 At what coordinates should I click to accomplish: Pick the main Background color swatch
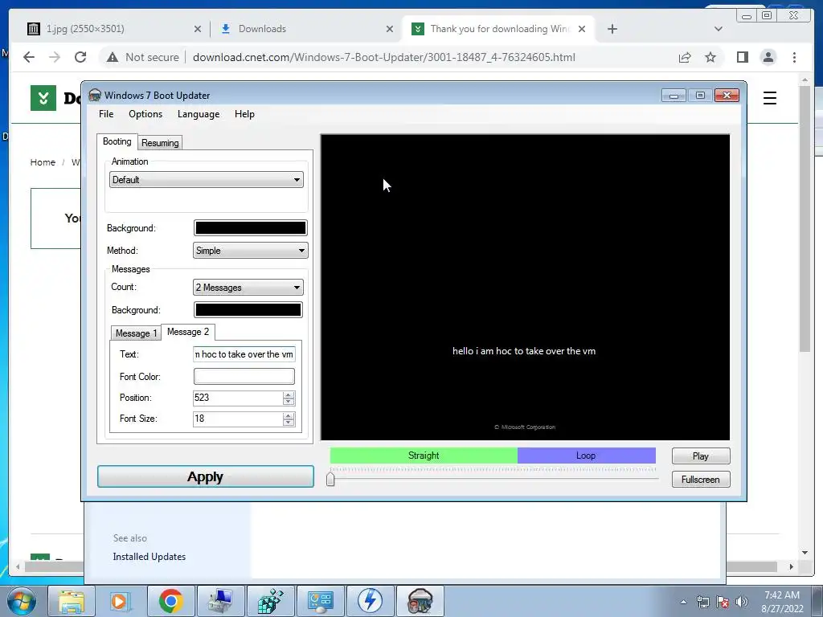pos(251,227)
